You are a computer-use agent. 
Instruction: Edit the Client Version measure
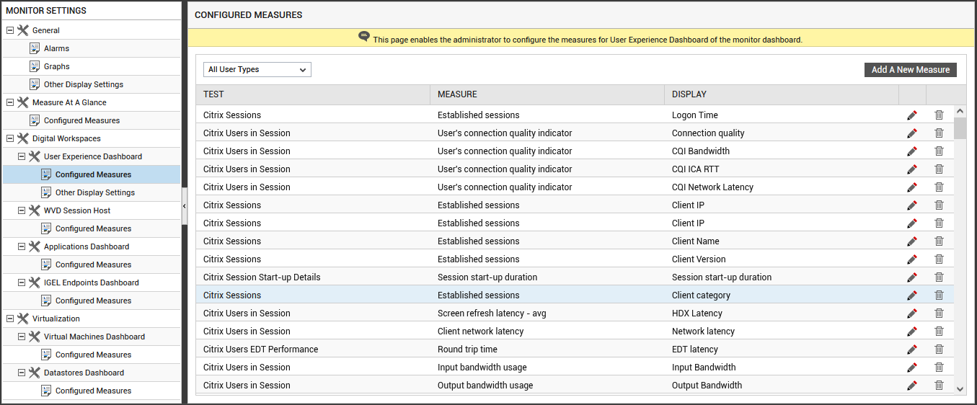[912, 259]
